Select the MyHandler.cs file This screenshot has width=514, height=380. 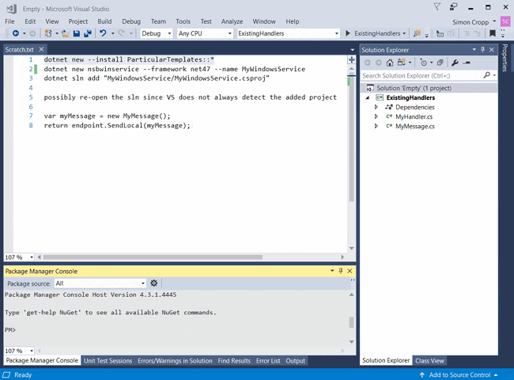[x=414, y=116]
